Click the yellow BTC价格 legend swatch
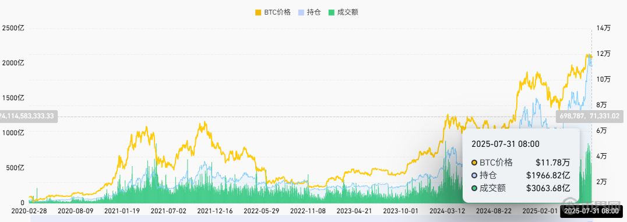 coord(258,12)
